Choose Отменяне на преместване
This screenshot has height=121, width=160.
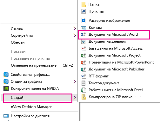click(x=34, y=65)
